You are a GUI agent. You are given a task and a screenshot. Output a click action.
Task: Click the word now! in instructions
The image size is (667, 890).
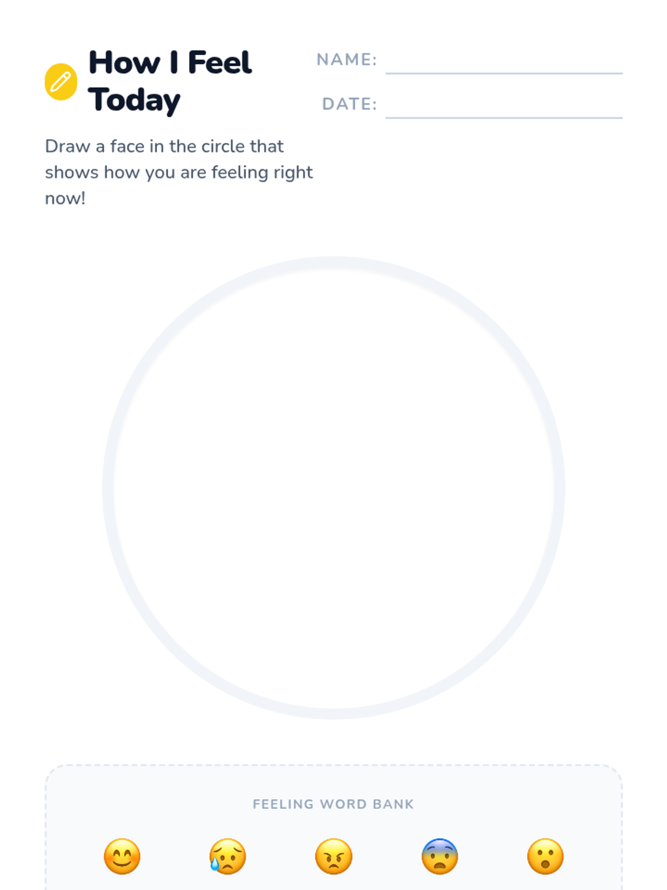point(65,199)
